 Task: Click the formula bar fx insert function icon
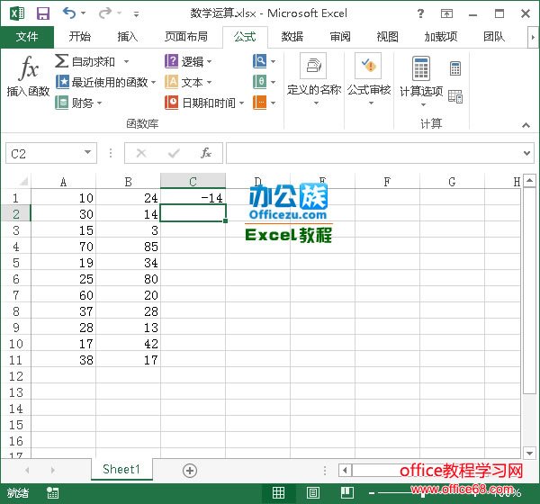point(206,153)
